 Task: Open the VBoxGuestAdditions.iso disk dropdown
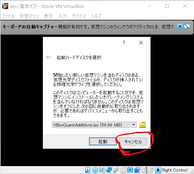tap(94, 125)
